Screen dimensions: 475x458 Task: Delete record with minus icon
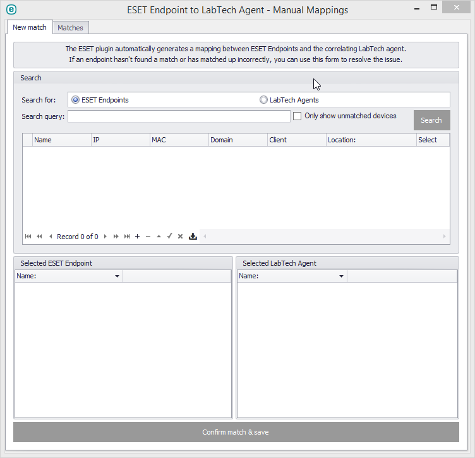coord(148,237)
